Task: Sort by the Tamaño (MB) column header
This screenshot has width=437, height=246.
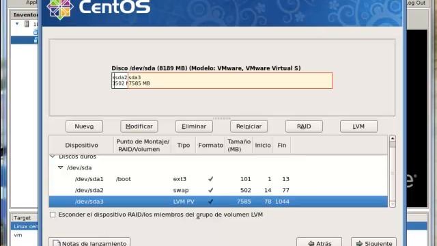Action: coord(239,145)
